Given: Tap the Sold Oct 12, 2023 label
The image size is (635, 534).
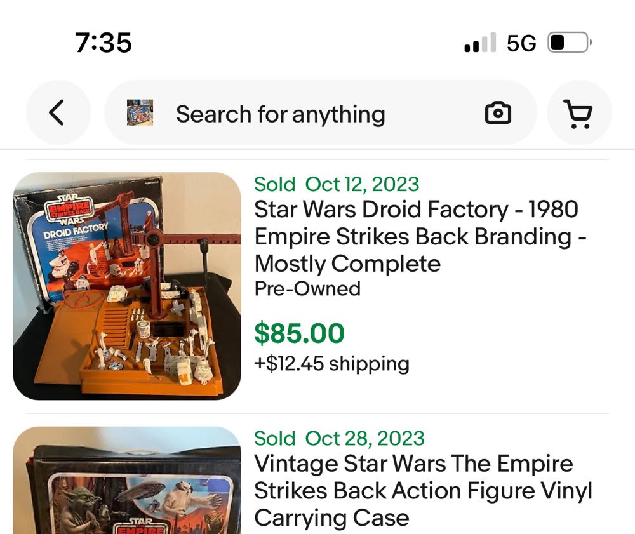Looking at the screenshot, I should point(336,184).
